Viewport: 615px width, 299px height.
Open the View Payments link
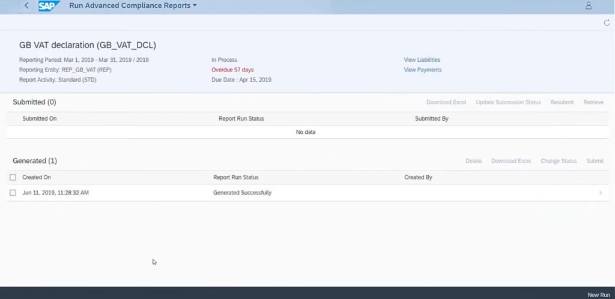tap(422, 70)
